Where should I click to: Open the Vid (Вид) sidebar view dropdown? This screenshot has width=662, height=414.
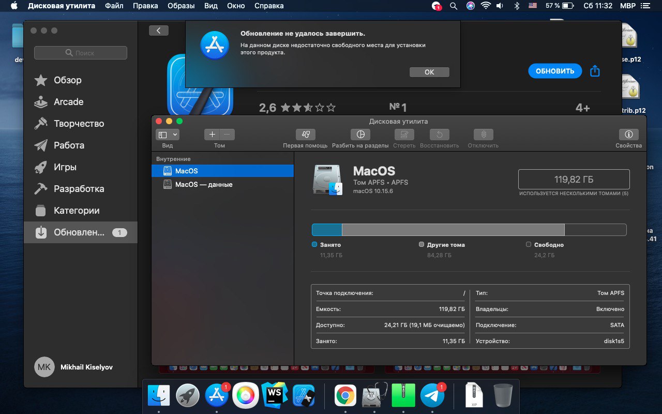(168, 135)
